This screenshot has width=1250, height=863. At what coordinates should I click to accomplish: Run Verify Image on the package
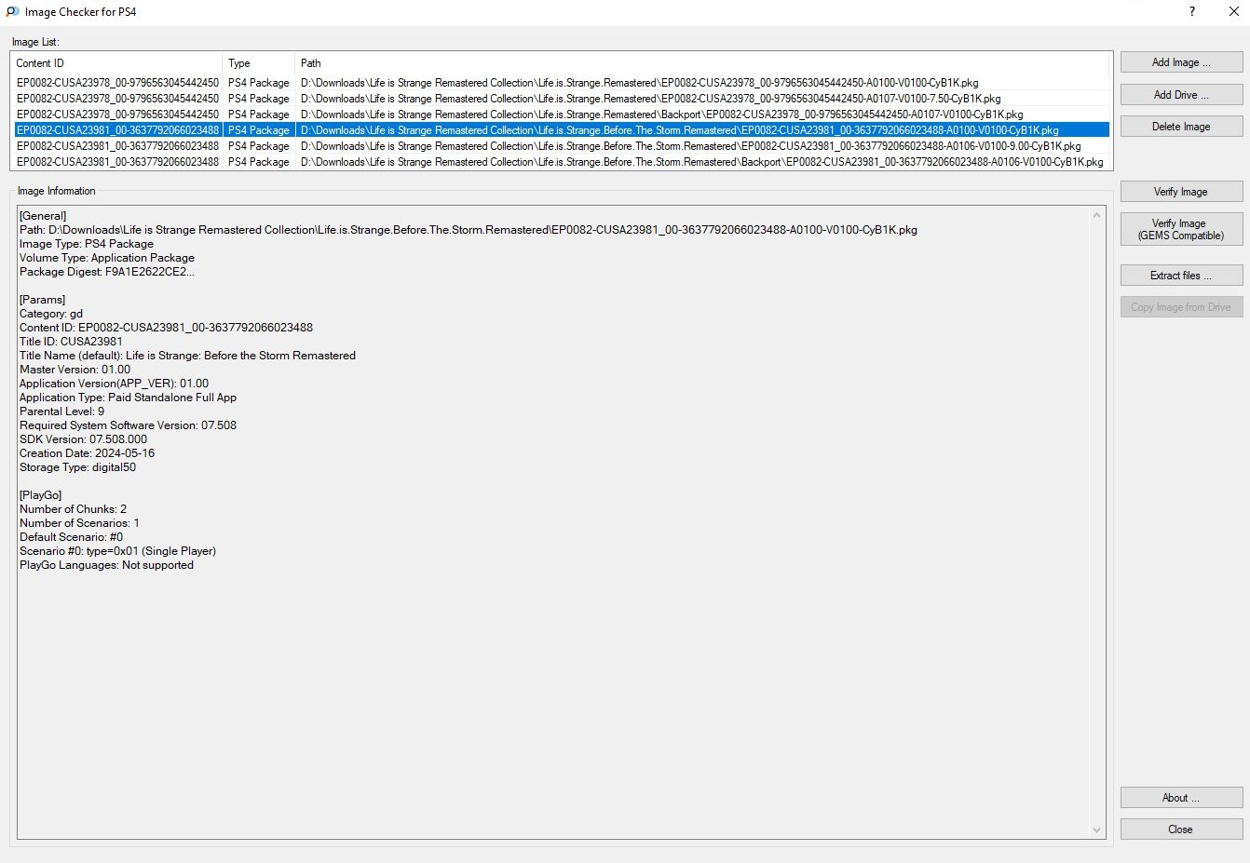tap(1181, 192)
